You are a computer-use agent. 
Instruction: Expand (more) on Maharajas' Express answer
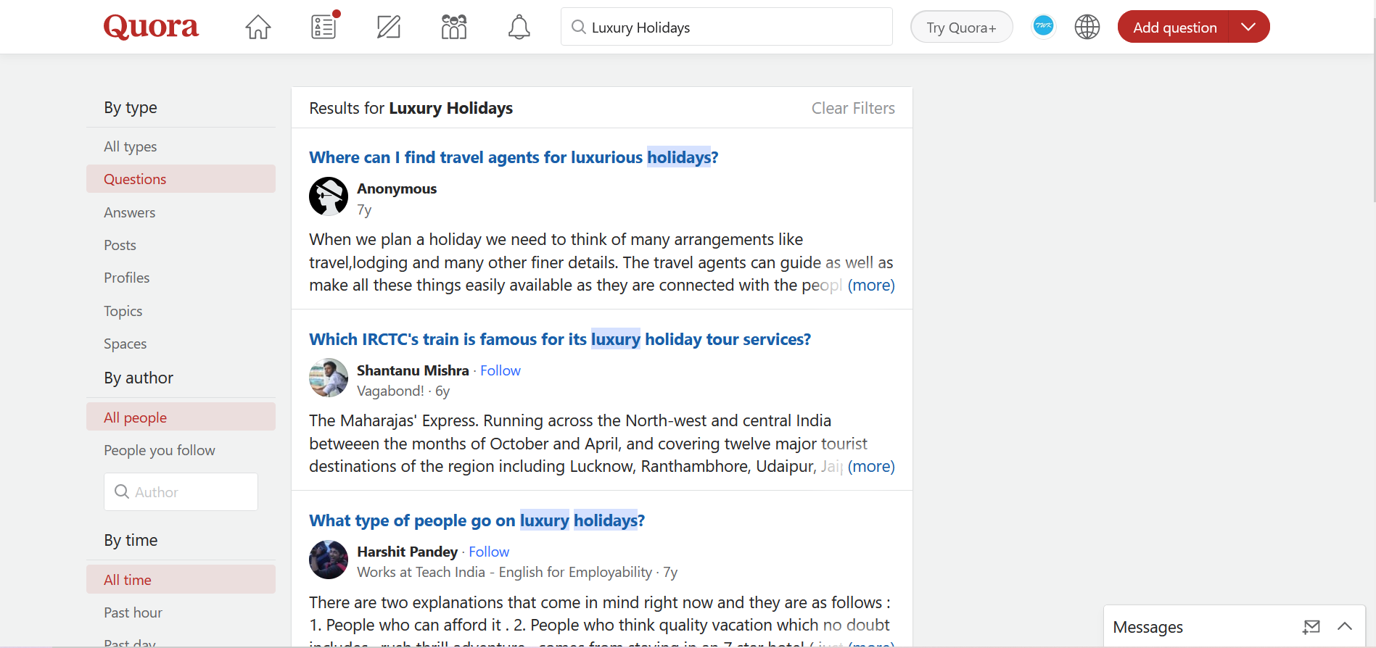(871, 466)
